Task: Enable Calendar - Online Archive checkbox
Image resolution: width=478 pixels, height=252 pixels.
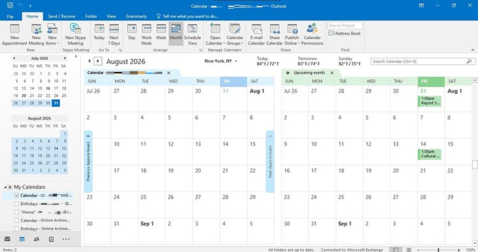Action: (17, 220)
